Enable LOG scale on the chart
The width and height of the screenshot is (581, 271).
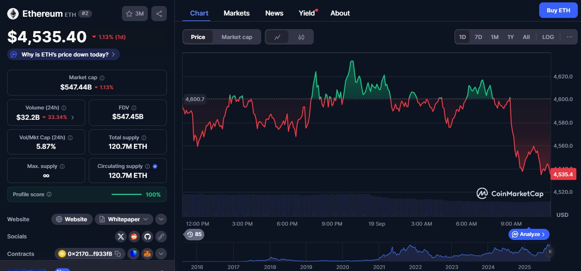(548, 37)
